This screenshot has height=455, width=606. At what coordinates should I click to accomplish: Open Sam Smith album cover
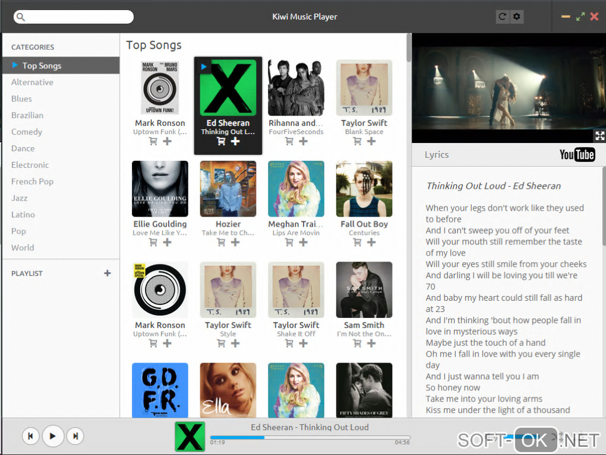(x=364, y=290)
